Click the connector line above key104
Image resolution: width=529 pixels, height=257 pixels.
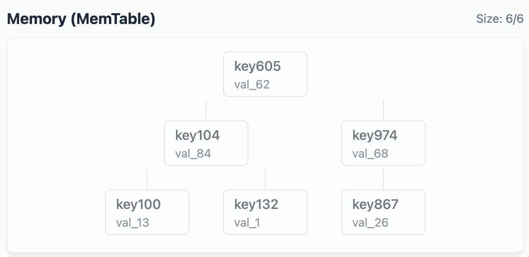[x=206, y=110]
